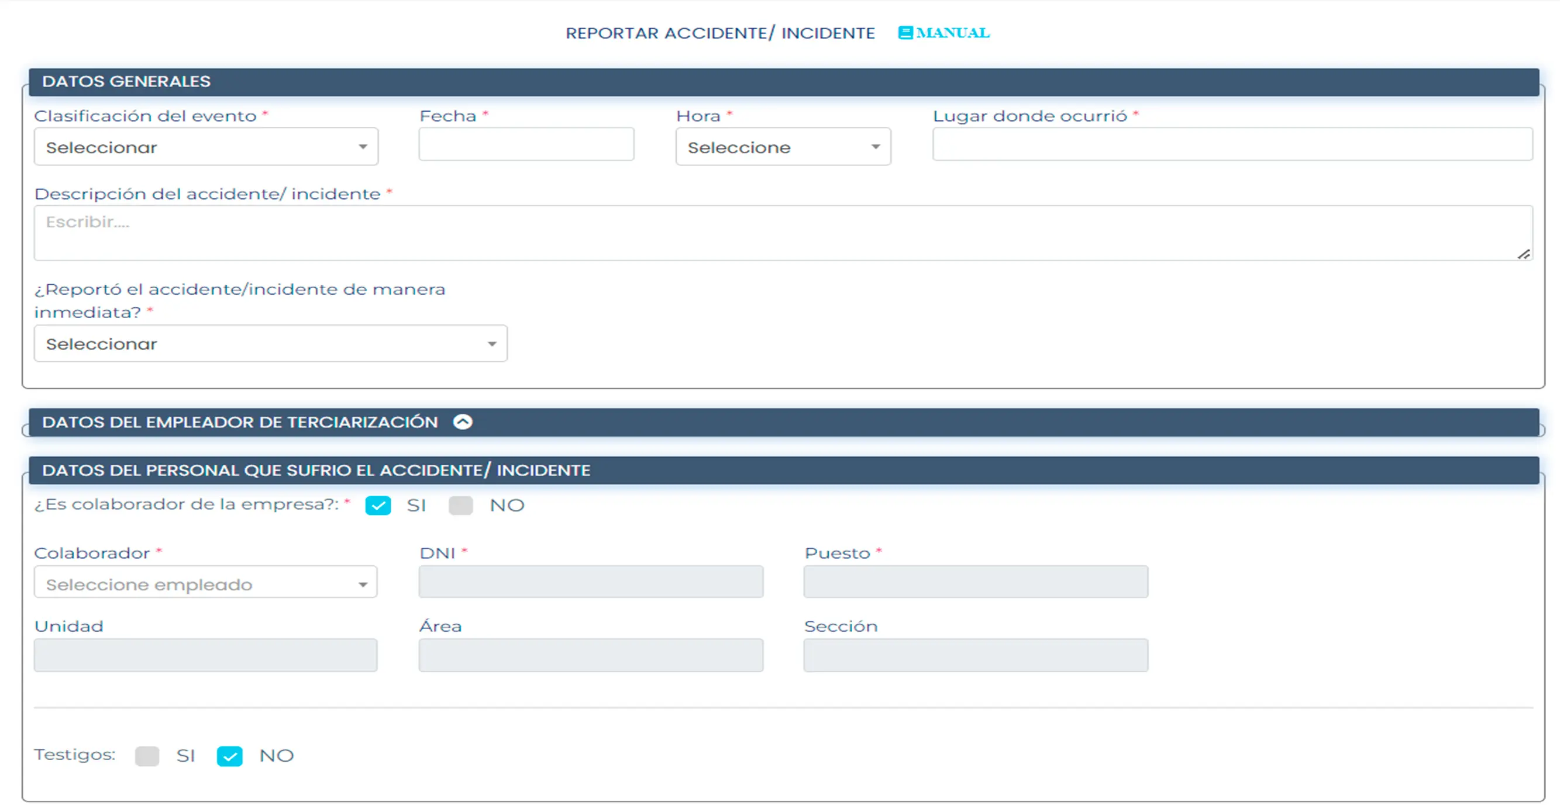Click the Área field

[591, 655]
